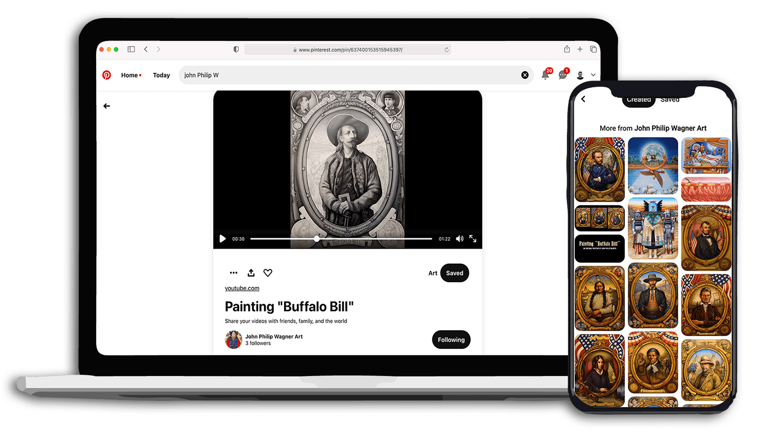Viewport: 764px width, 434px height.
Task: Open the privacy shield icon in Safari
Action: [x=236, y=49]
